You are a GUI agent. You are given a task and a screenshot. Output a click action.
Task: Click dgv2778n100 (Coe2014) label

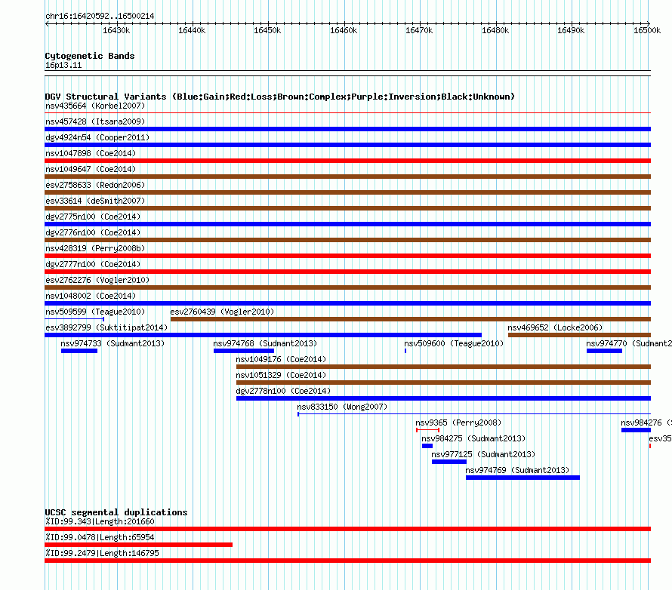click(x=283, y=391)
